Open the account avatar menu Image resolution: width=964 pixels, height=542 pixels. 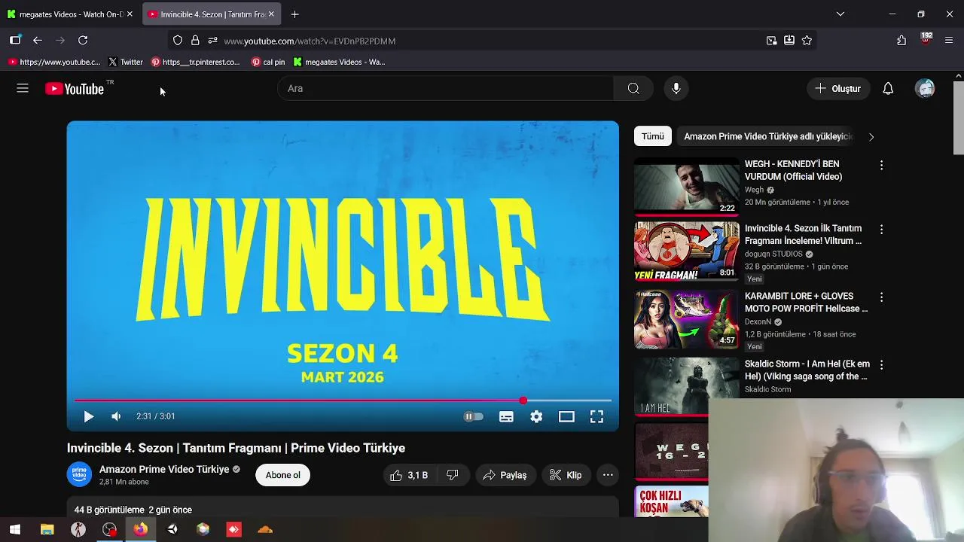click(925, 89)
